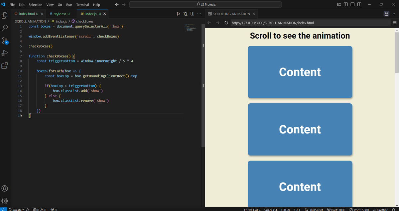Close the SCROLLING ANIMATION preview tab

pyautogui.click(x=254, y=14)
